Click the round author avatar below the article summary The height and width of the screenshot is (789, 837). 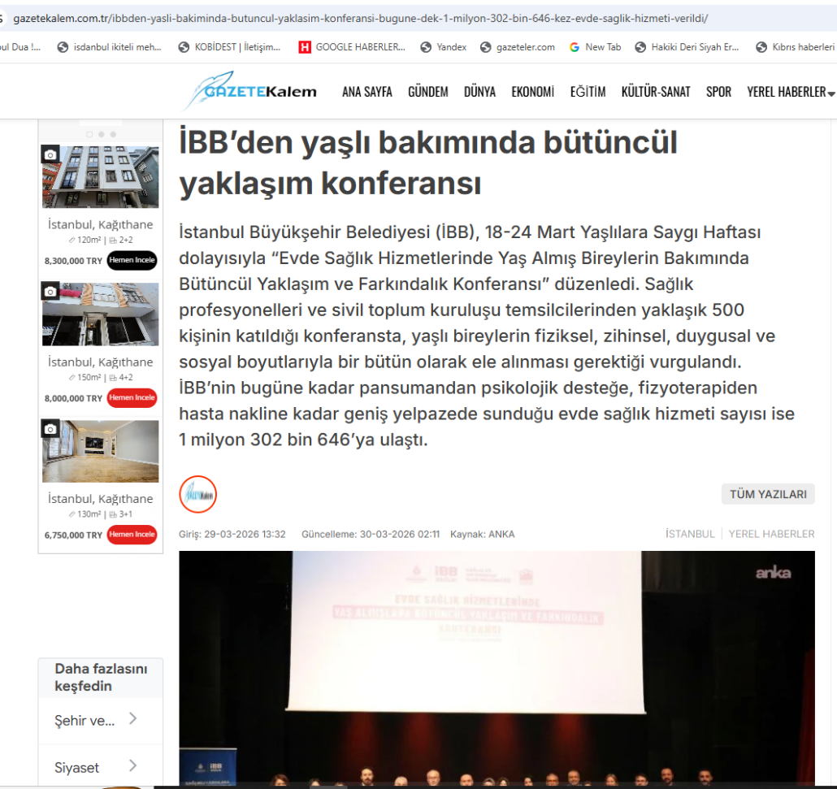click(x=197, y=494)
